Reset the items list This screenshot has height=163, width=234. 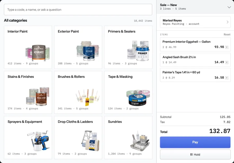click(227, 34)
